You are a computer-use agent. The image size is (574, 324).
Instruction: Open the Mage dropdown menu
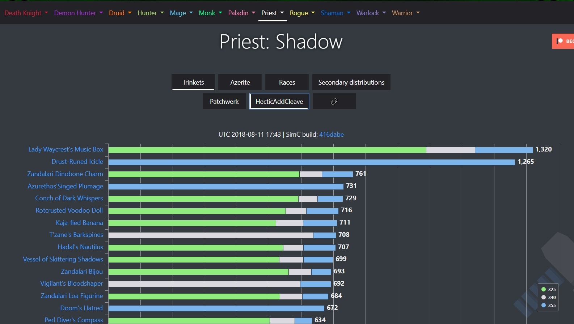click(181, 13)
